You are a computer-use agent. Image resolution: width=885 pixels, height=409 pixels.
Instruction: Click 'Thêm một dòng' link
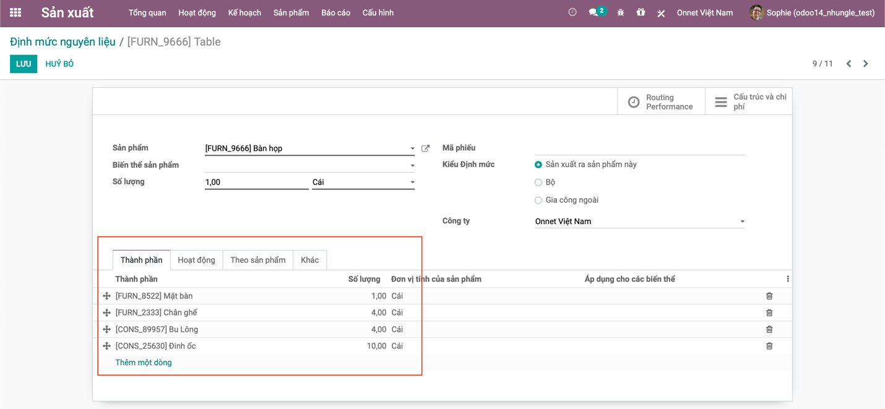144,363
